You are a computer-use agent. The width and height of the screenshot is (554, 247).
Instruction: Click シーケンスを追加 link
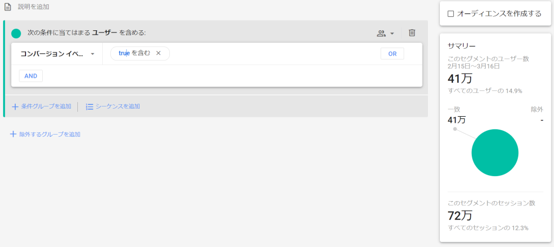point(117,106)
